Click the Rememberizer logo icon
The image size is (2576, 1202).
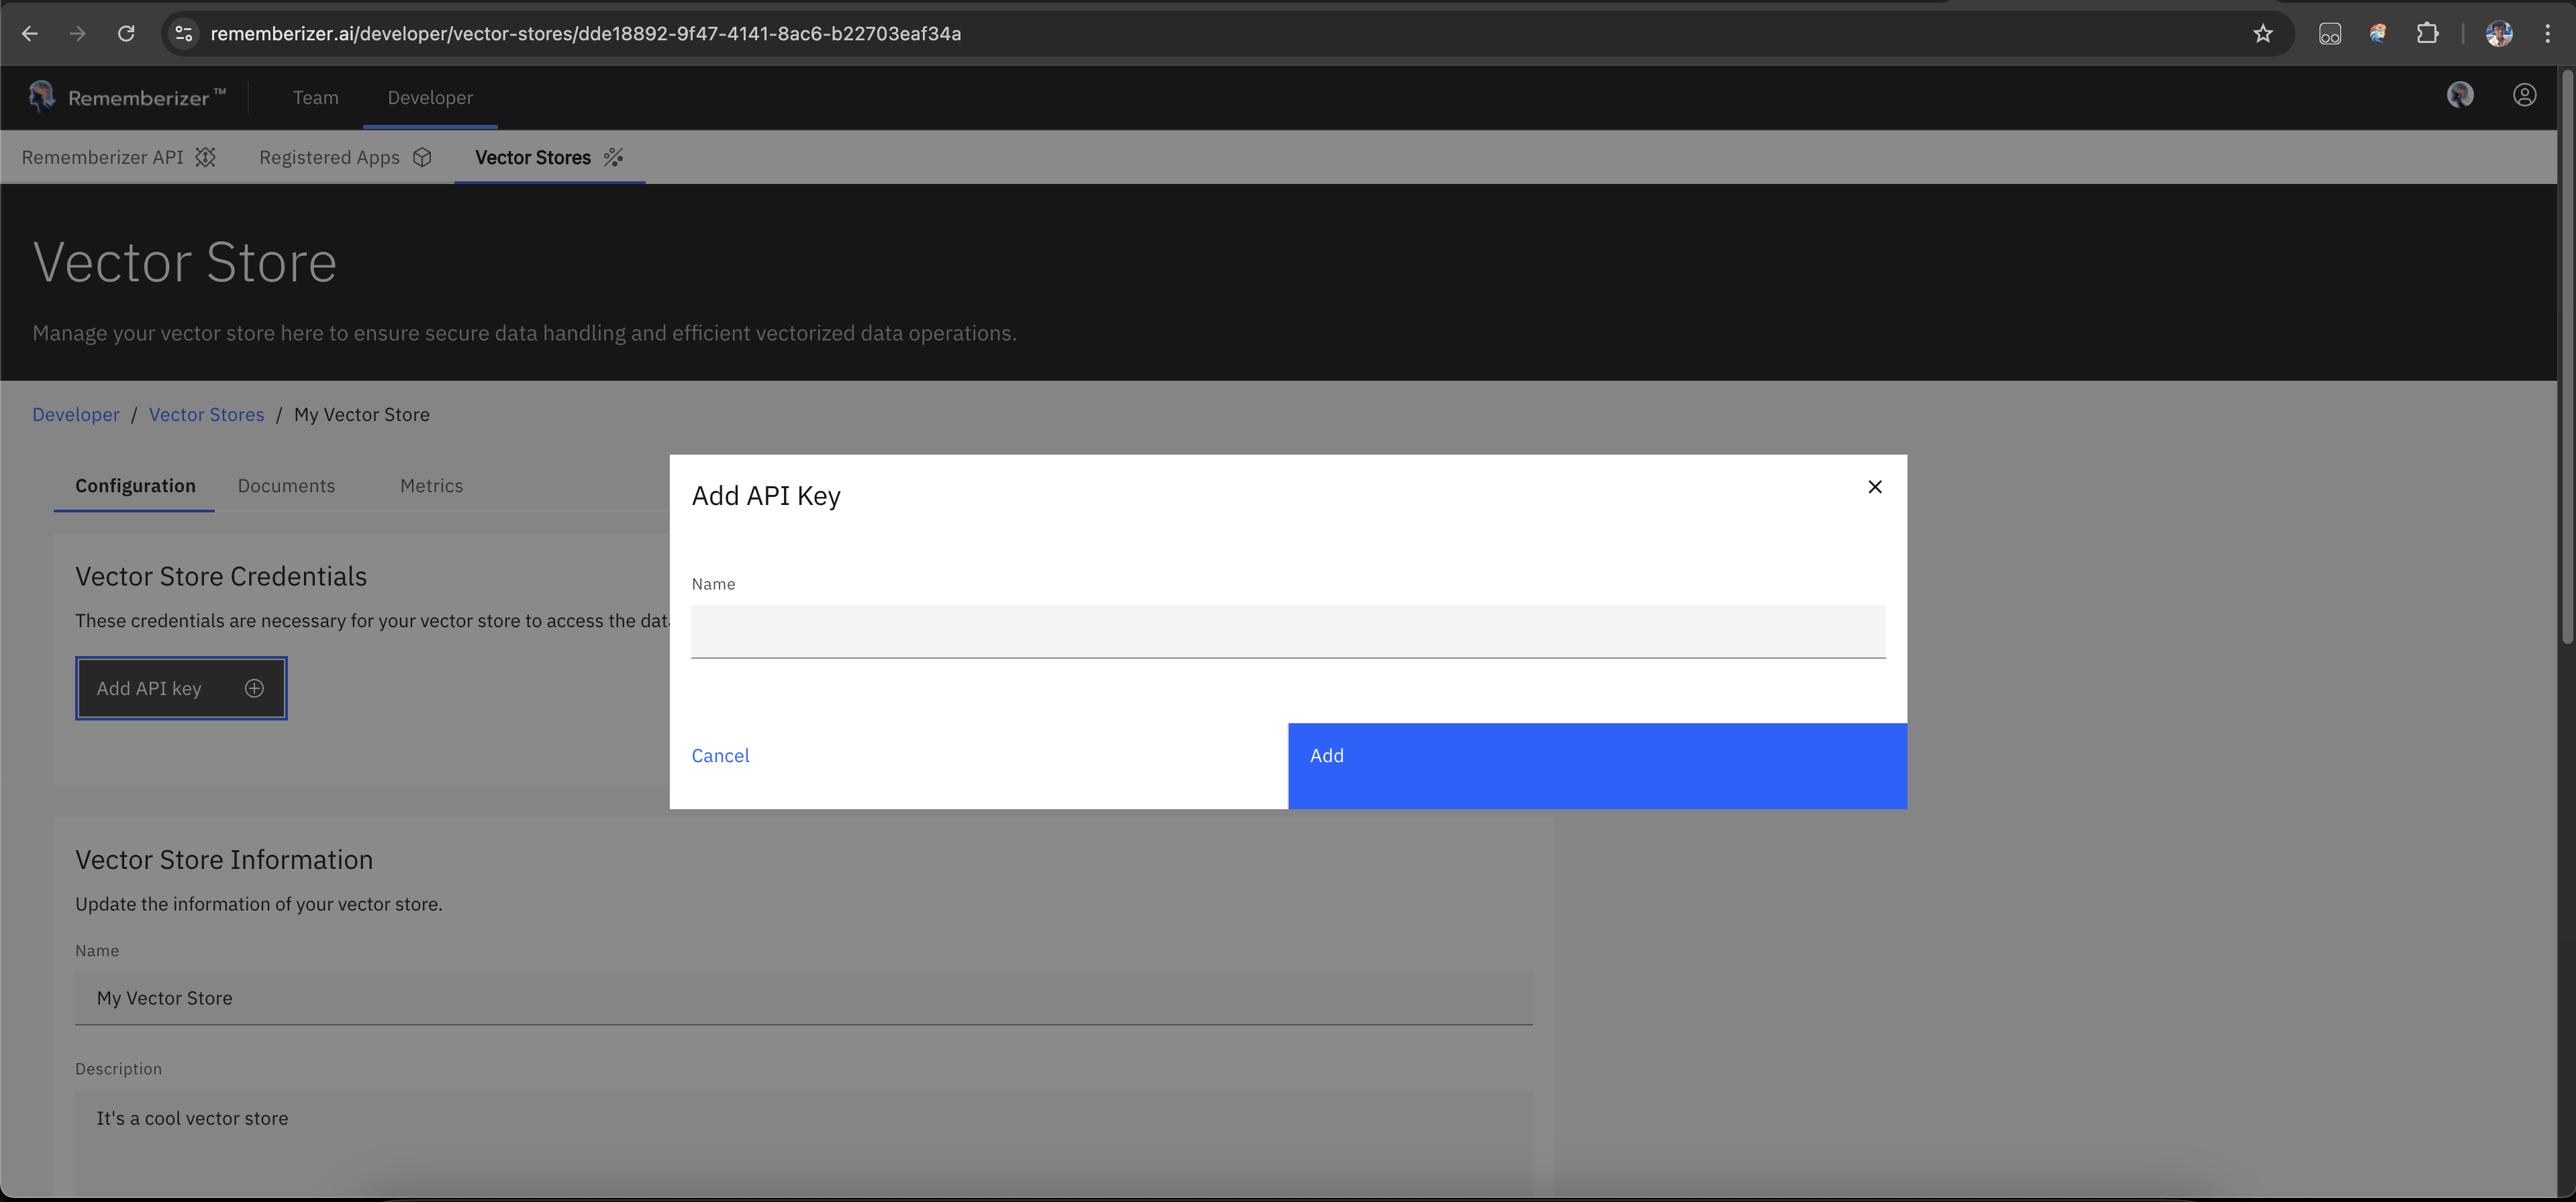pos(42,96)
